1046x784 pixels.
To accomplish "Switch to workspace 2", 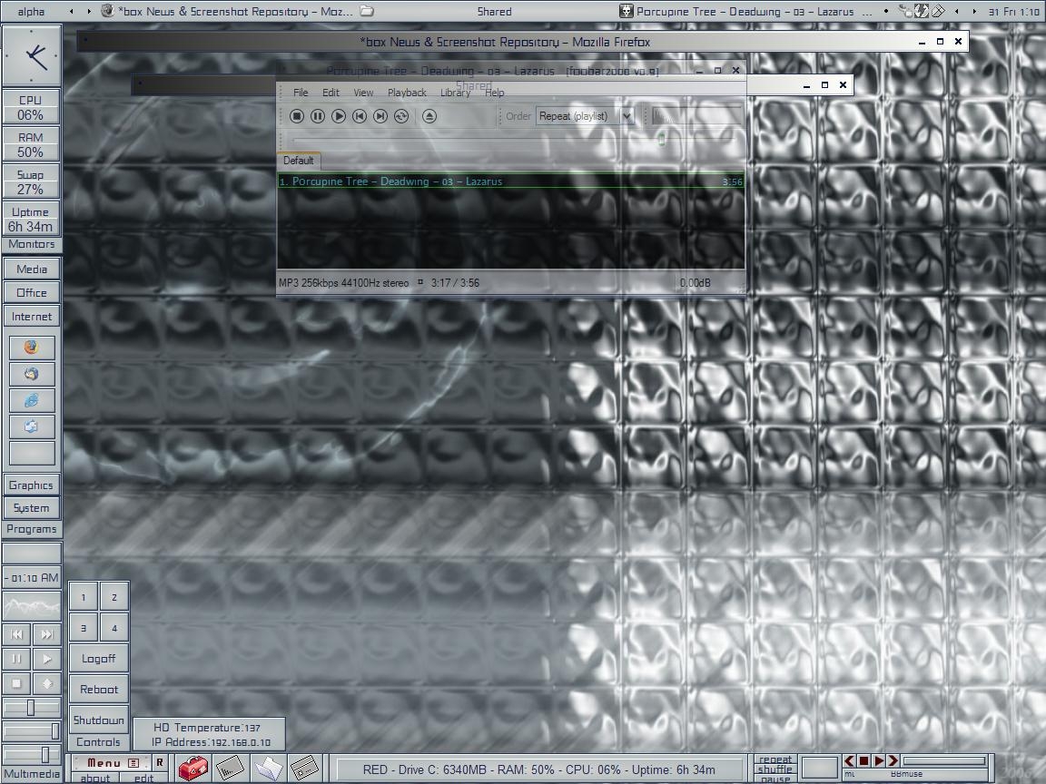I will (113, 597).
